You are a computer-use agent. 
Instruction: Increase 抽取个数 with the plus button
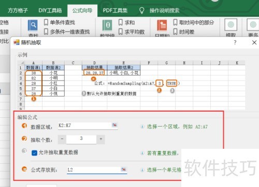(x=101, y=139)
